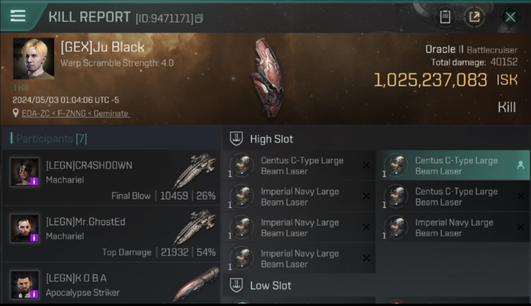This screenshot has height=306, width=531.
Task: View the destroyed Oracle II ship image
Action: coord(268,78)
